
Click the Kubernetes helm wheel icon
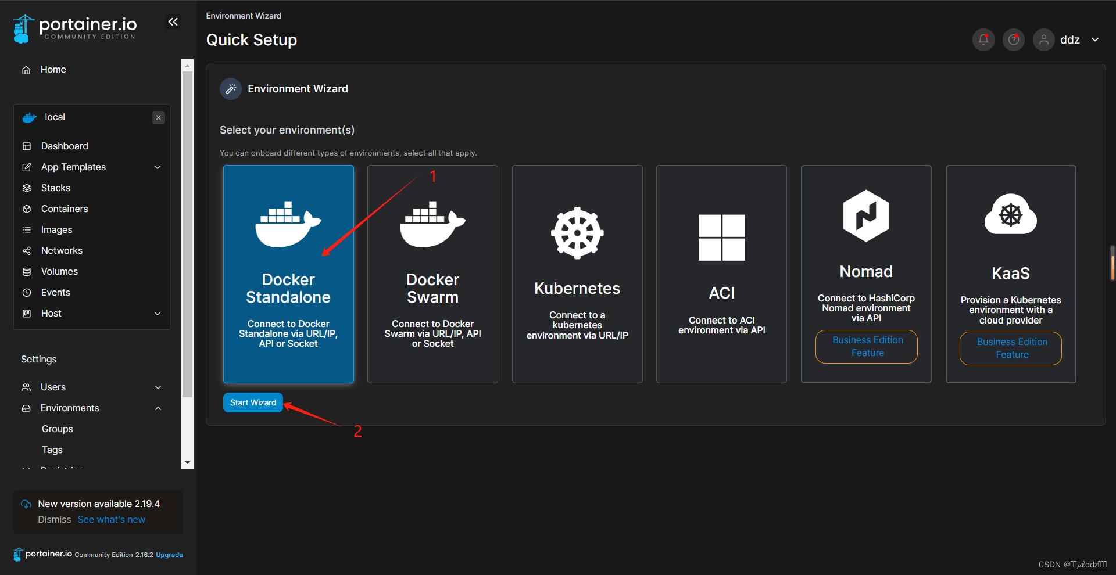tap(577, 233)
